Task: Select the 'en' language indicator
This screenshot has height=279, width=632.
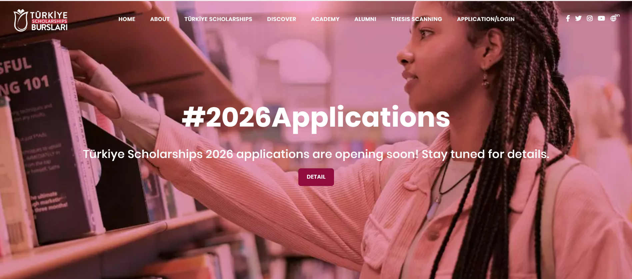Action: coord(617,15)
